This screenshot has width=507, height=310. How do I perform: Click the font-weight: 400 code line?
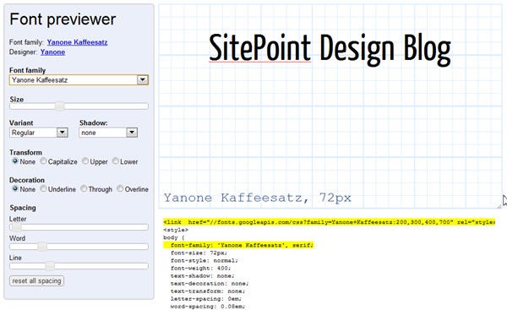(x=200, y=269)
